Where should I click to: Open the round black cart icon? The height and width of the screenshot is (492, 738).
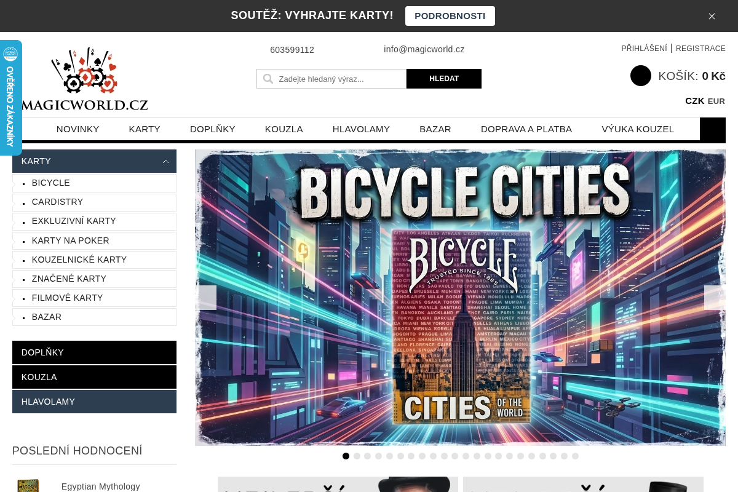click(x=641, y=76)
